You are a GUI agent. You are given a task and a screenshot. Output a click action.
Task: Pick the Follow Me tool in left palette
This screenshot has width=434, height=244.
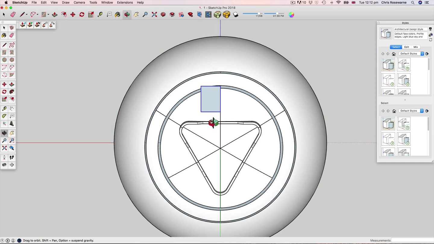pyautogui.click(x=12, y=92)
